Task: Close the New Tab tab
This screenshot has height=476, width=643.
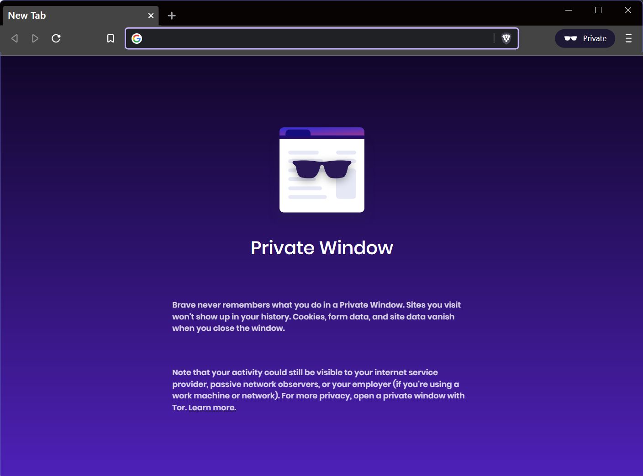Action: (151, 16)
